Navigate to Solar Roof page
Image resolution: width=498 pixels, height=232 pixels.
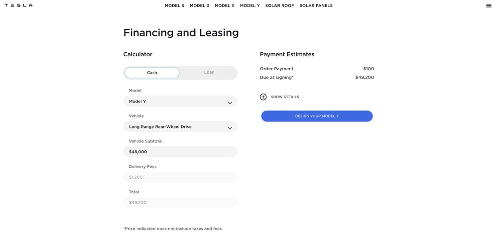(x=279, y=5)
